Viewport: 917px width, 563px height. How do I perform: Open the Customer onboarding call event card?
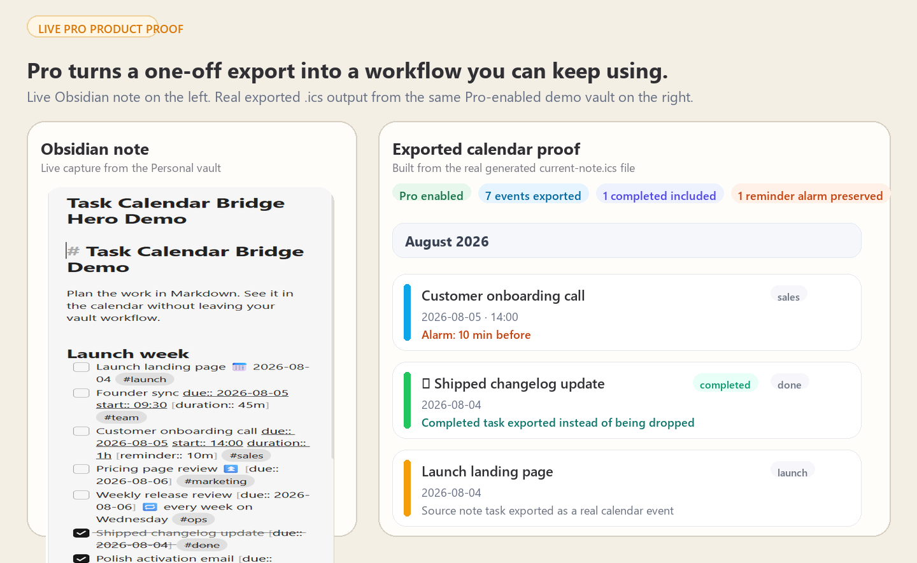point(627,313)
